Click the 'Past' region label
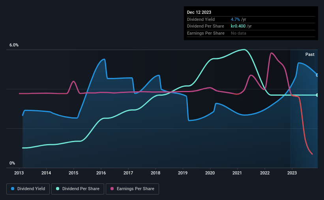The width and height of the screenshot is (324, 200). 310,54
